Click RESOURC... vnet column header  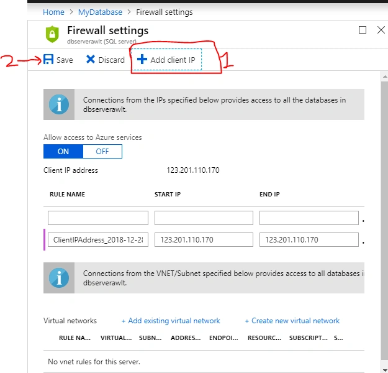pos(264,338)
